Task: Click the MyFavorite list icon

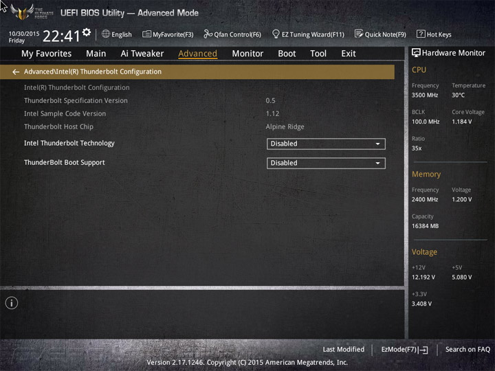Action: 147,34
